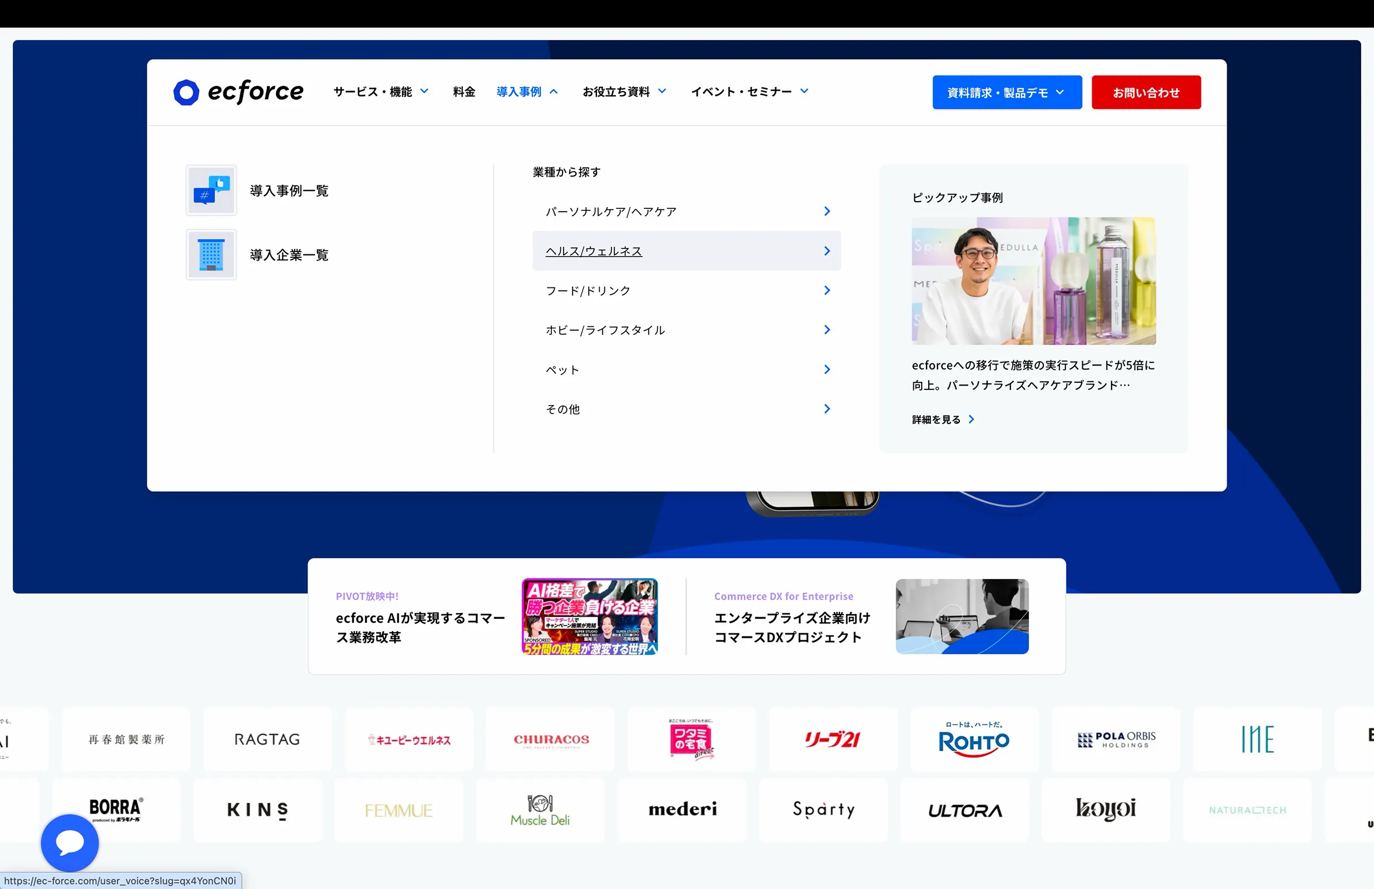Click chevron for フード/ドリンク
1374x889 pixels.
(827, 291)
